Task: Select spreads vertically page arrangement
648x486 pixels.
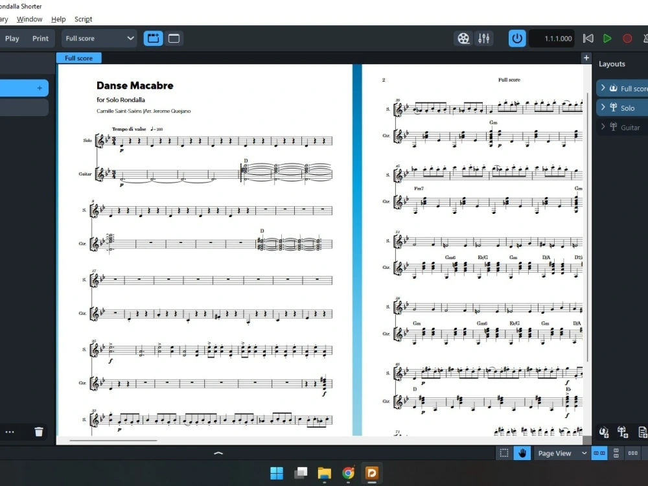Action: [616, 454]
